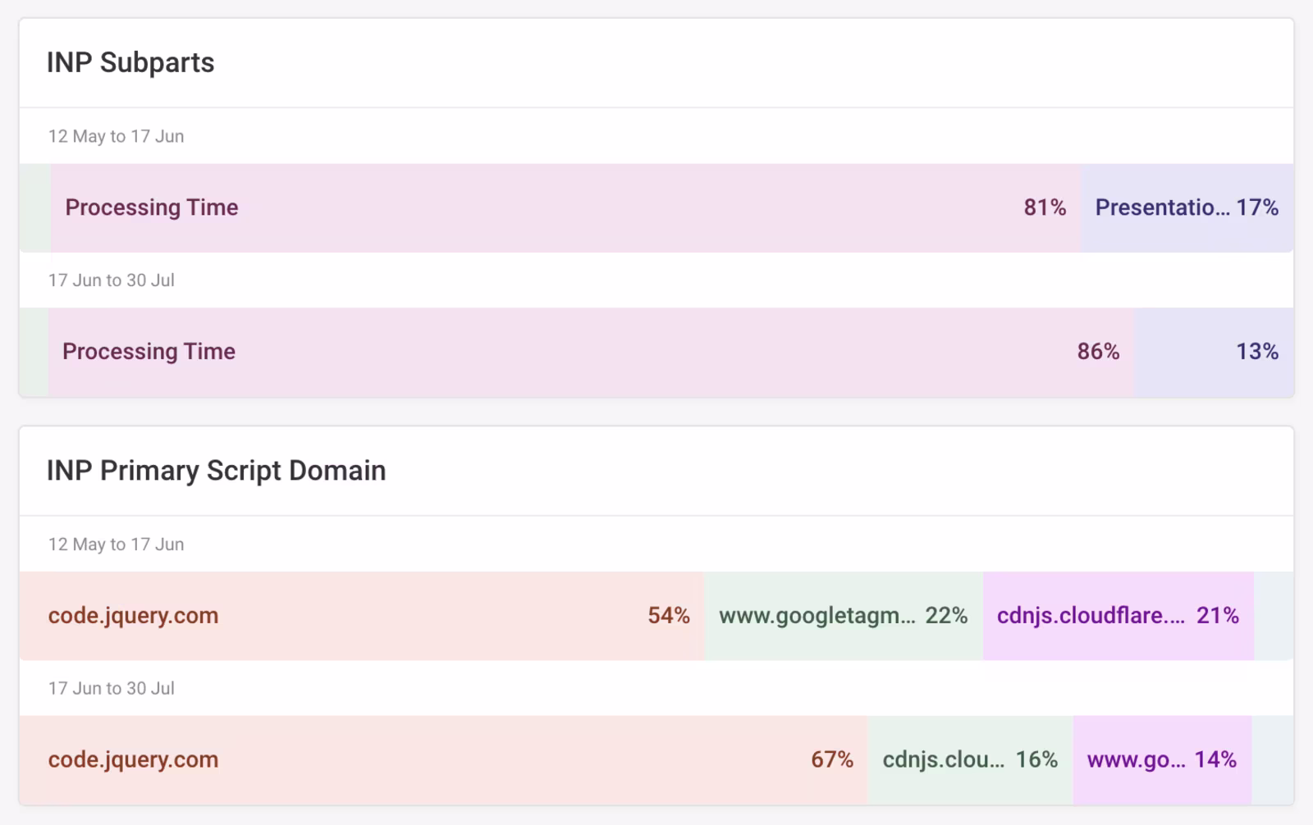
Task: Click 17 Jun to 30 Jul label under INP Subparts
Action: click(111, 280)
